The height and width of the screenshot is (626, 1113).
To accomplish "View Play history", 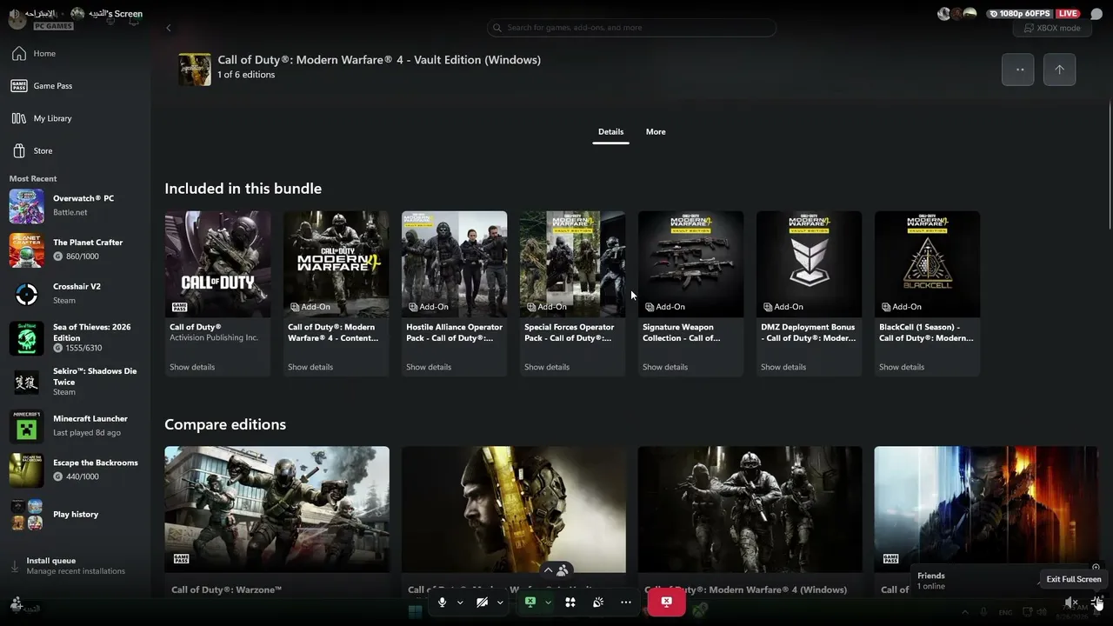I will coord(75,514).
